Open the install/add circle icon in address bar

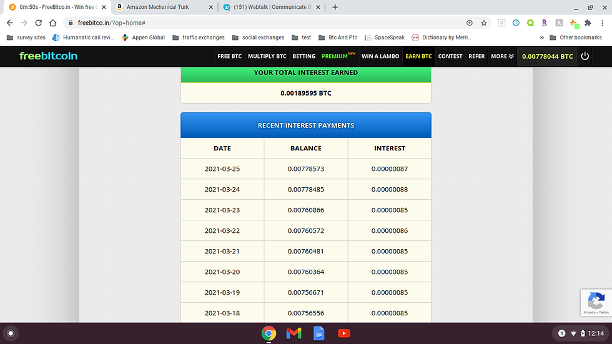(470, 23)
